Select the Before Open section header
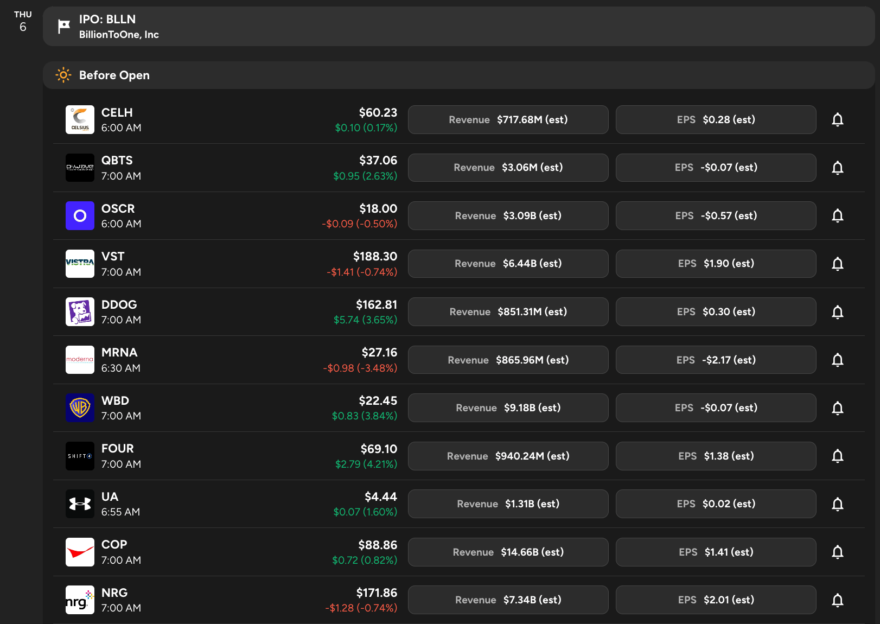 click(458, 75)
